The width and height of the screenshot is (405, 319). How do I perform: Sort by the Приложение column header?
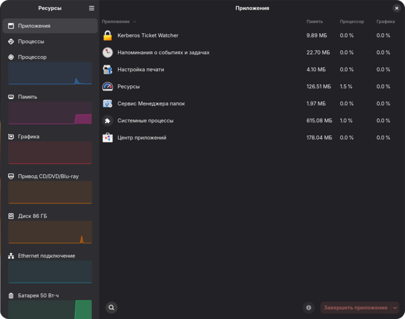click(x=116, y=22)
